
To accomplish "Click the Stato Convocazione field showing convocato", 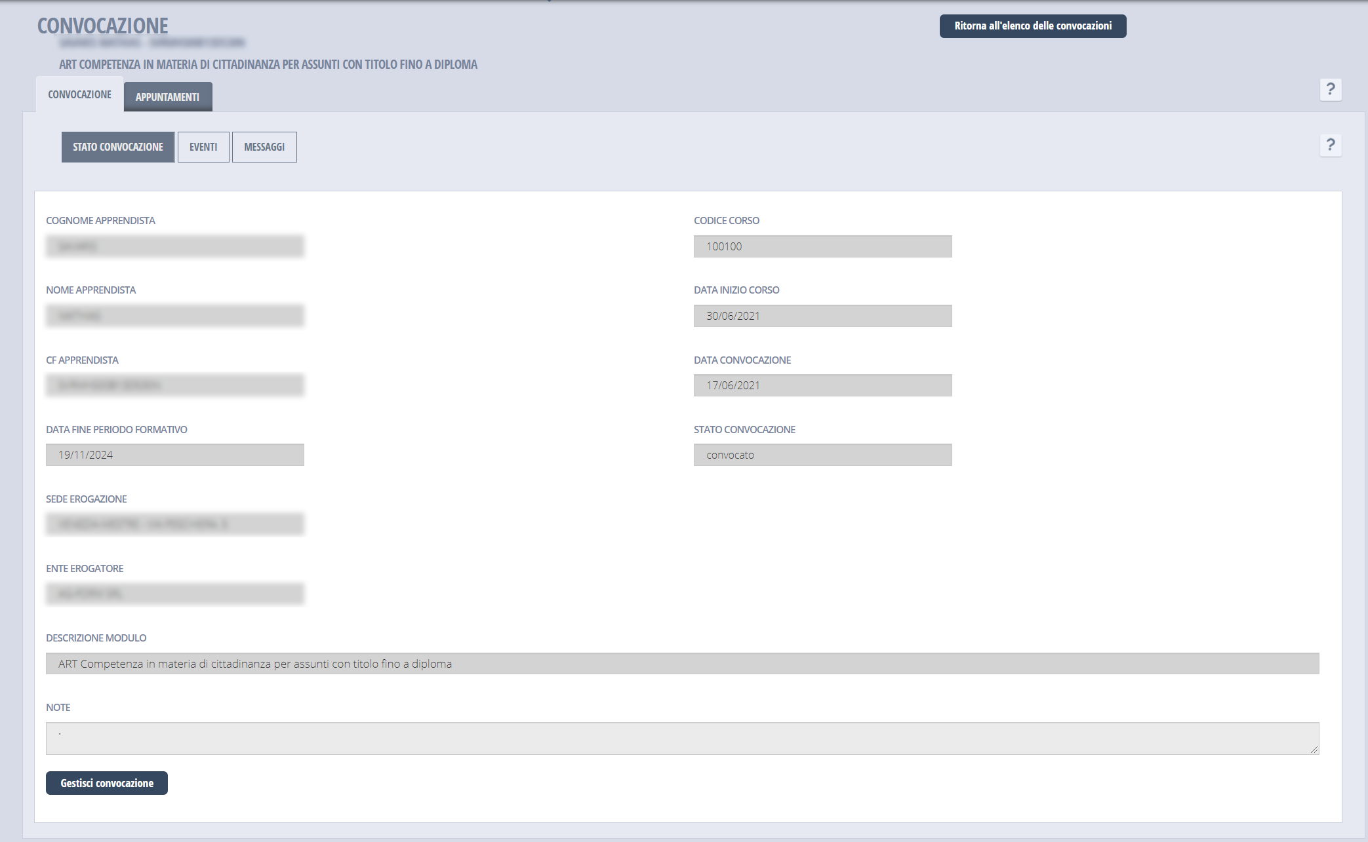I will pos(822,455).
